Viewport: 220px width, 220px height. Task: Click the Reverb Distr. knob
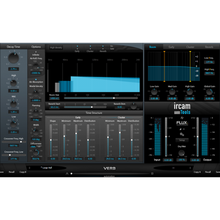coord(134,106)
